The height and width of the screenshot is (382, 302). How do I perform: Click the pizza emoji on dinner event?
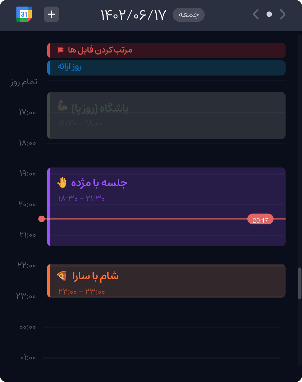[62, 276]
